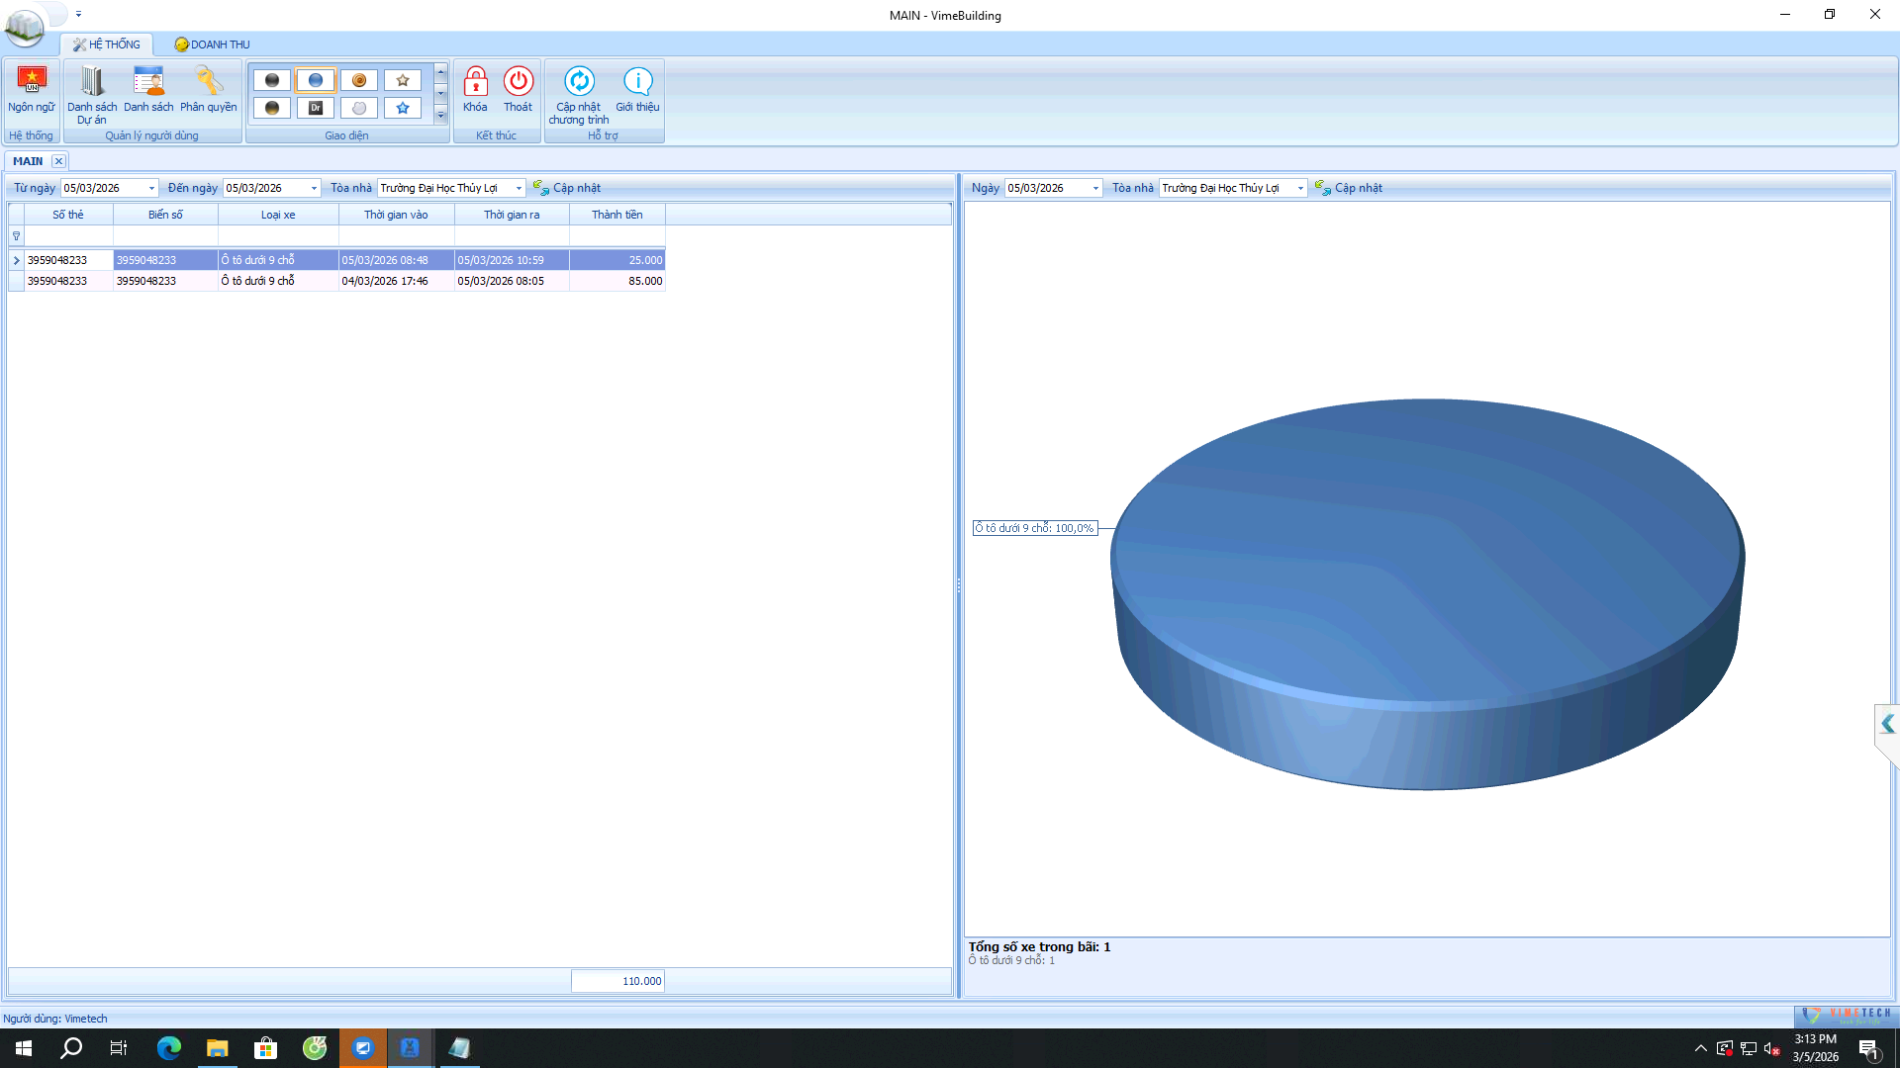Screen dimensions: 1900x1068
Task: Open the Đến ngày date dropdown
Action: tap(314, 188)
